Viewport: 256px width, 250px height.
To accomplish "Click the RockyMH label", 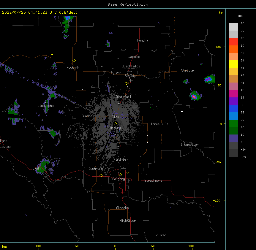I will click(x=73, y=67).
